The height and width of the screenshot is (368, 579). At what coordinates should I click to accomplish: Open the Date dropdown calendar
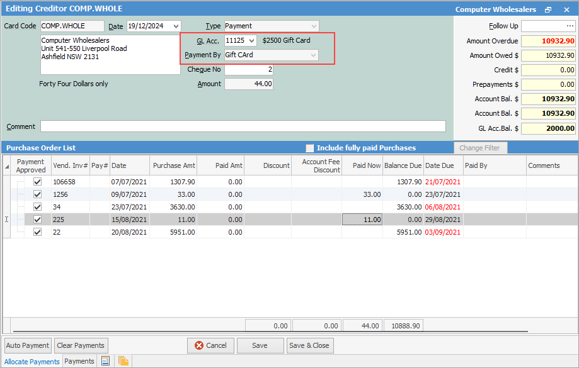[x=175, y=26]
